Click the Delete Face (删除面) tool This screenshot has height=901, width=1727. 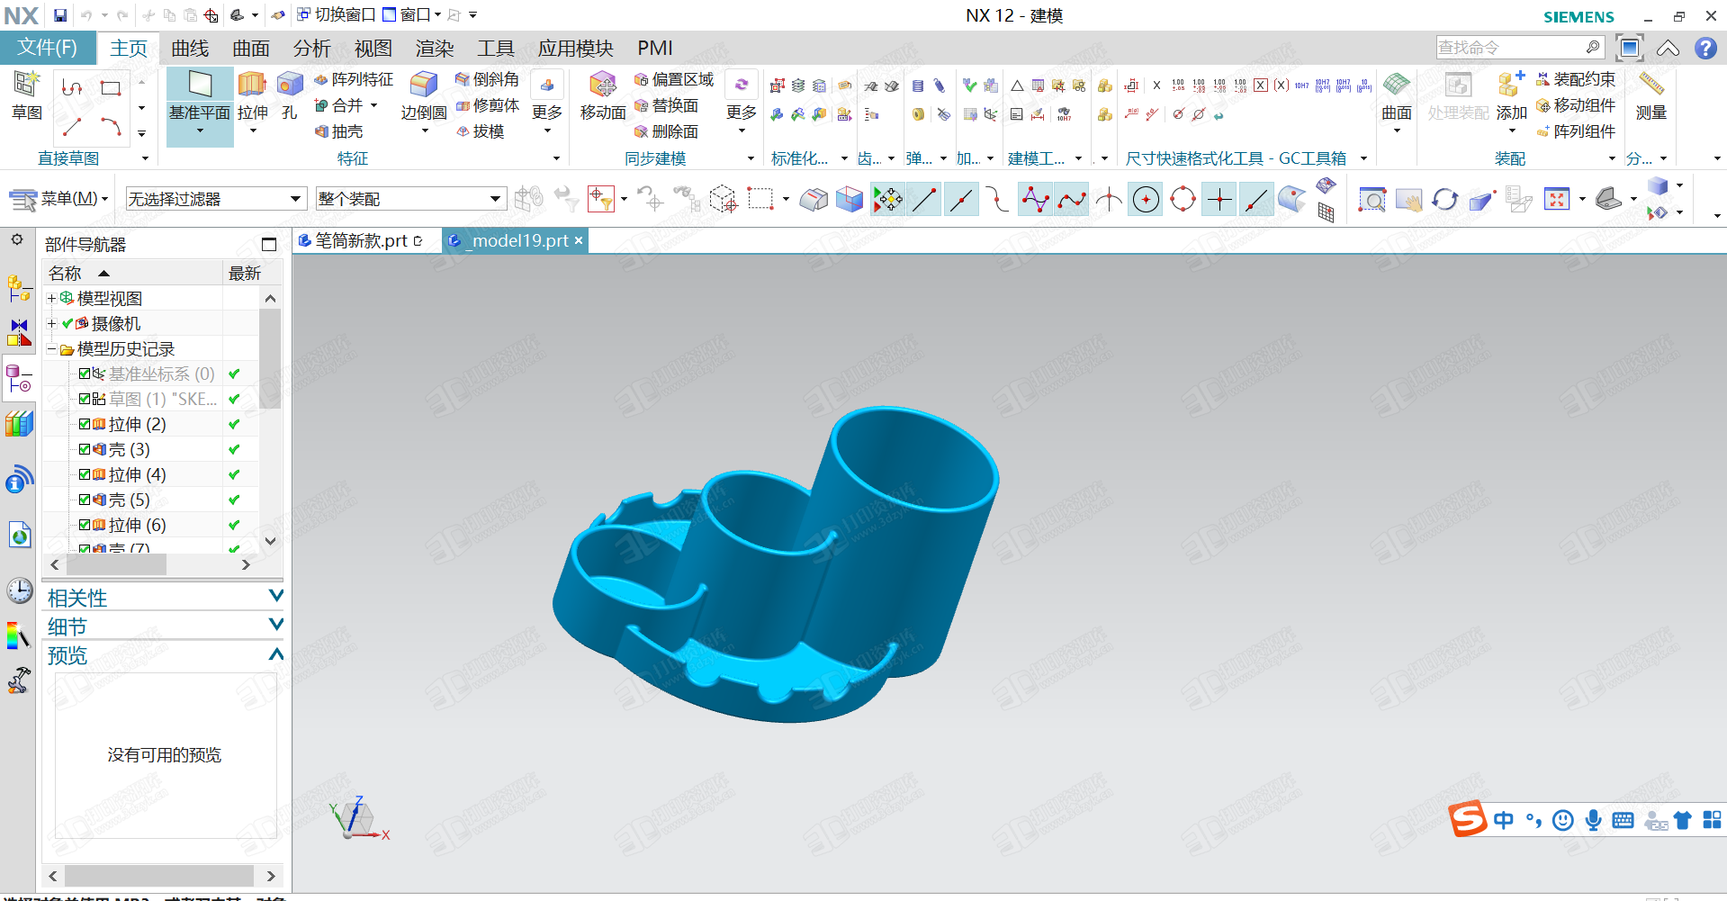[x=666, y=131]
